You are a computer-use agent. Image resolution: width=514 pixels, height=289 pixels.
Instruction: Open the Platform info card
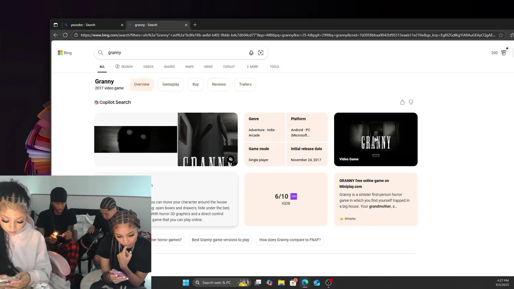click(307, 127)
